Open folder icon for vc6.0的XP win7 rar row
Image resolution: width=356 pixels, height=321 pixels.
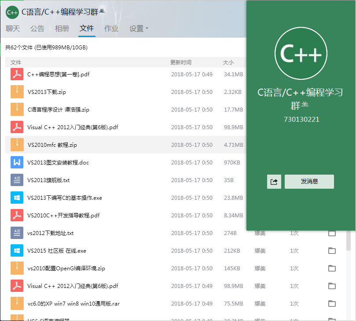pyautogui.click(x=332, y=303)
